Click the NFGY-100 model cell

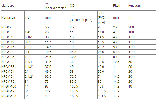13,86
